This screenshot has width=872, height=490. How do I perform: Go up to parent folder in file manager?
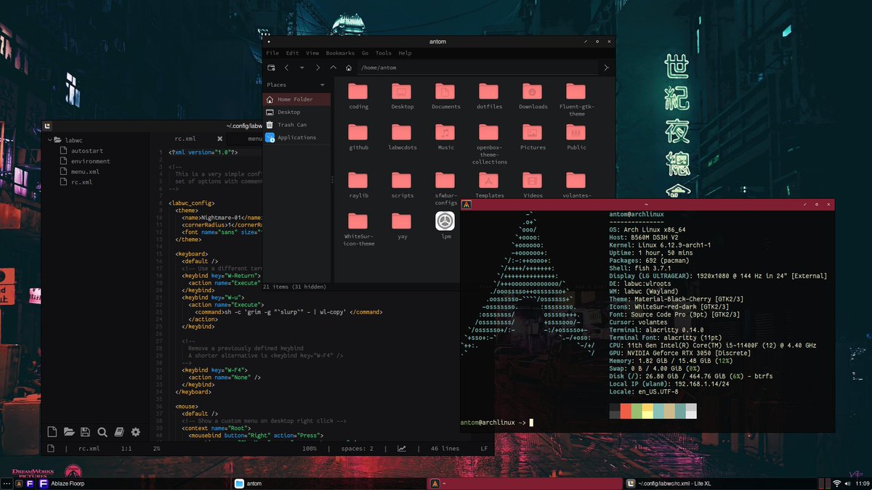334,68
